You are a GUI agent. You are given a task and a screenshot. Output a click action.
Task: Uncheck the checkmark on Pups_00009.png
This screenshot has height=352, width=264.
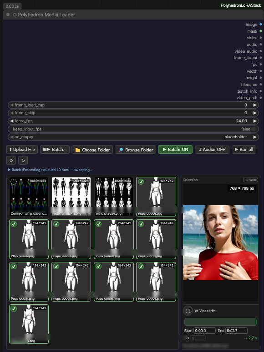(x=98, y=224)
